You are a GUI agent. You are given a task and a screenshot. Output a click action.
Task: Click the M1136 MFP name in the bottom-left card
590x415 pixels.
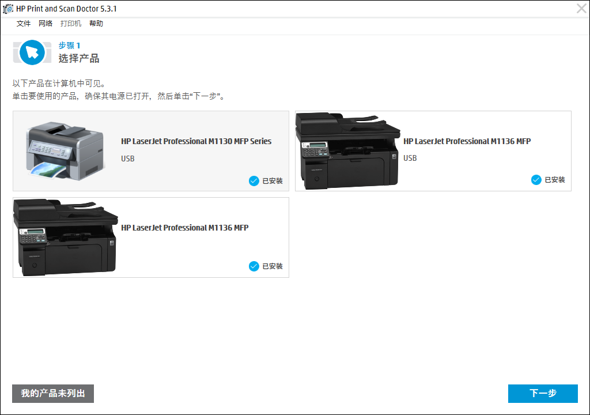[184, 228]
